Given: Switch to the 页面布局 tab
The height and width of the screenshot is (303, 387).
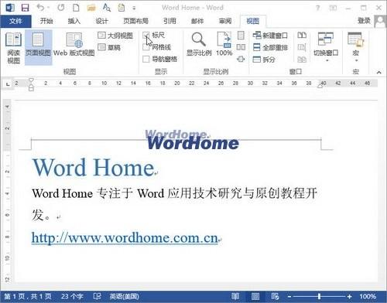Looking at the screenshot, I should tap(135, 21).
